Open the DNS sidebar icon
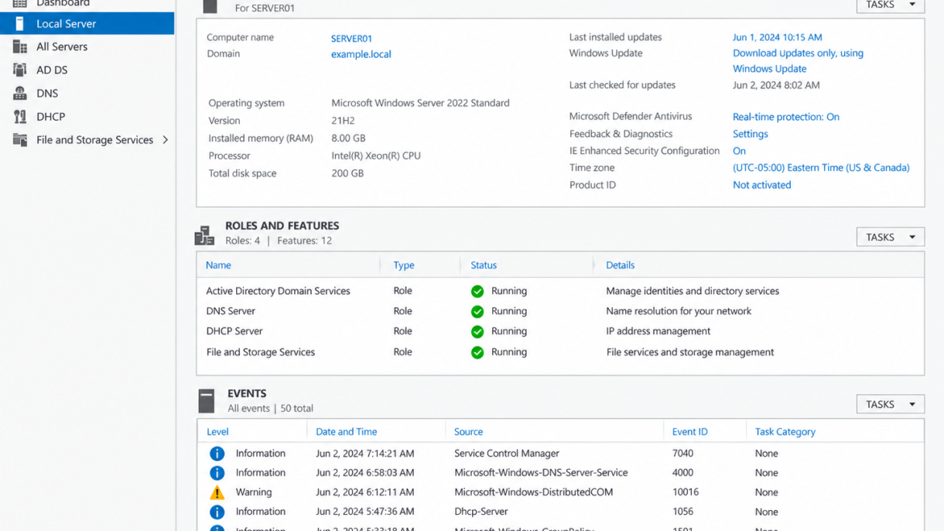The image size is (944, 531). (x=20, y=93)
